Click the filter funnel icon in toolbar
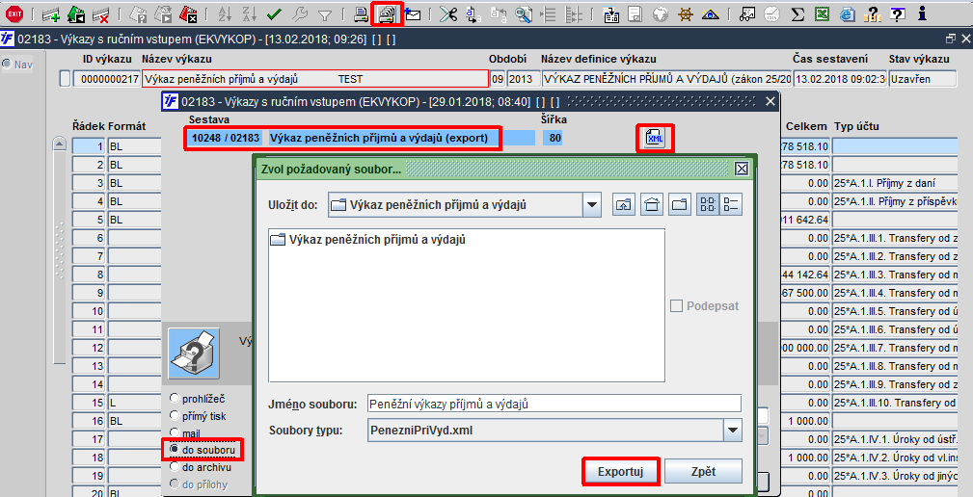This screenshot has height=497, width=973. coord(324,14)
